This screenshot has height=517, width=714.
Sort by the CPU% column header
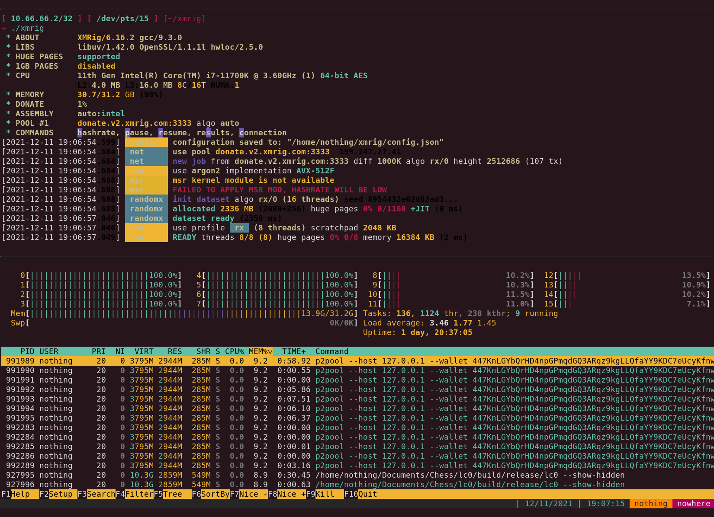pyautogui.click(x=235, y=351)
